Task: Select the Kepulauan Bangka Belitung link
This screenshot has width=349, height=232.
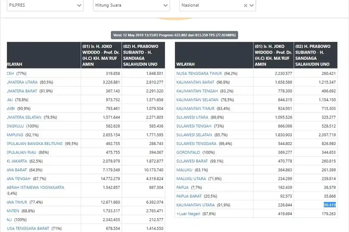Action: coord(35,144)
